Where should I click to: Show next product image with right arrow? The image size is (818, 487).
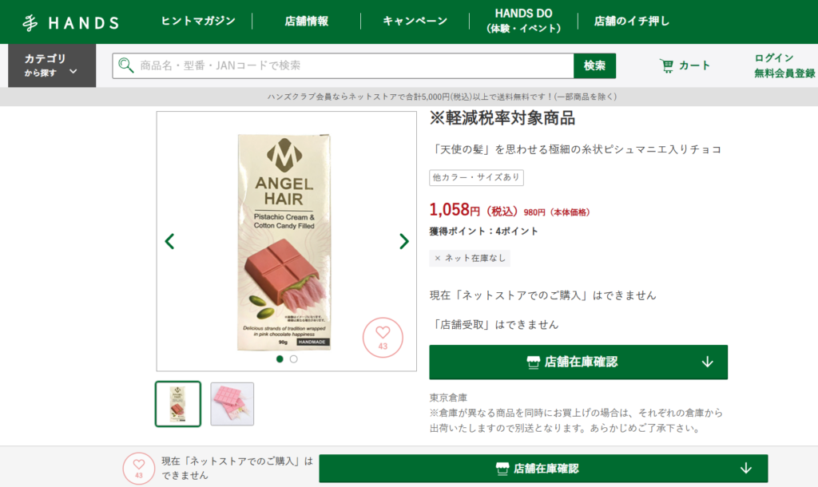point(403,241)
